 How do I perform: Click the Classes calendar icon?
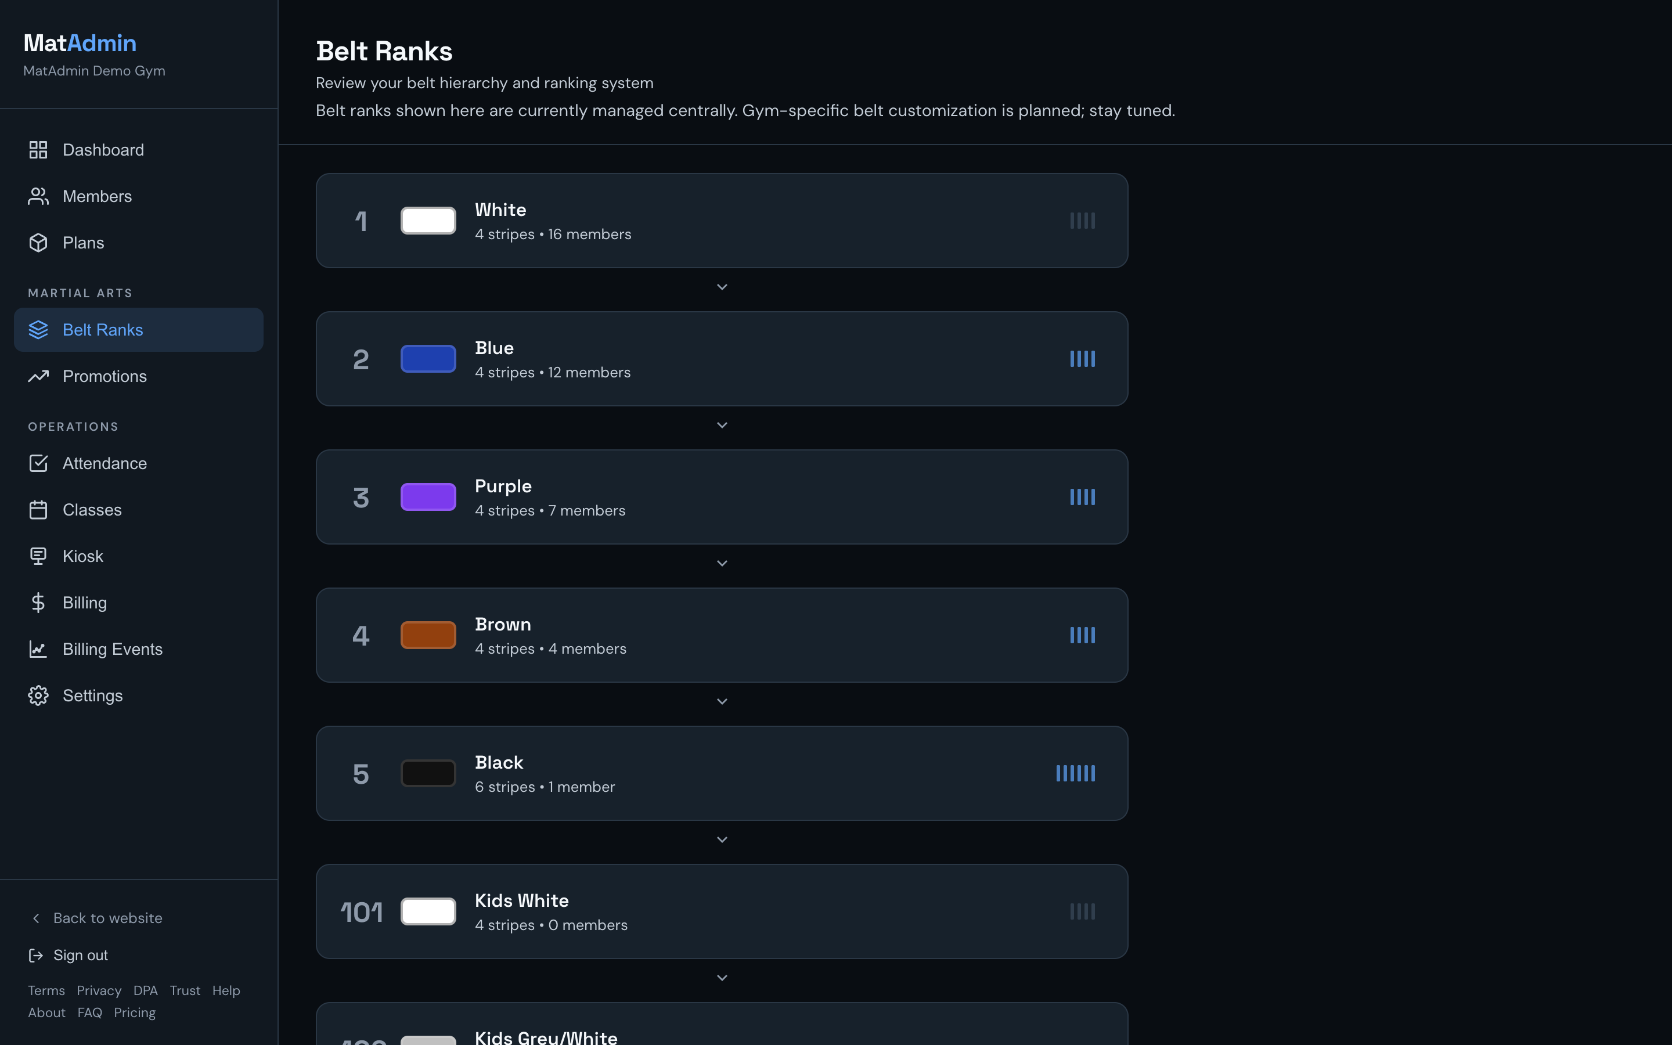[x=38, y=509]
